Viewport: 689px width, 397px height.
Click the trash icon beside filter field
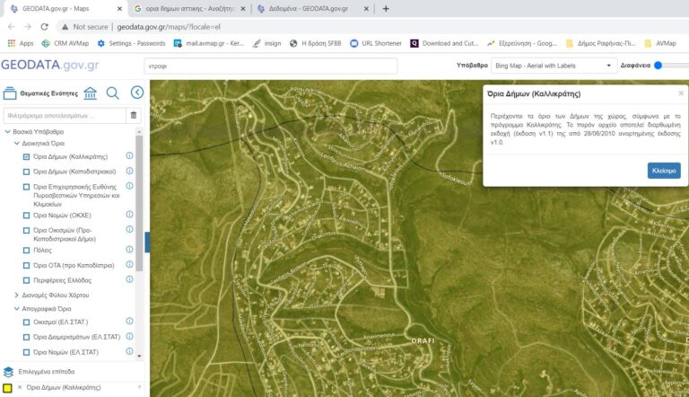point(134,115)
